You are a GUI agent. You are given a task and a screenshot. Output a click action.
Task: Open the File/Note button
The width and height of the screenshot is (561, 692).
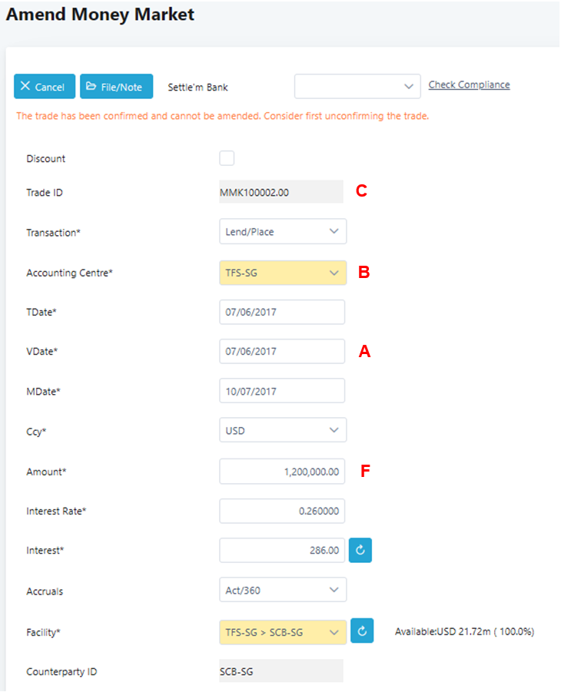(x=116, y=87)
